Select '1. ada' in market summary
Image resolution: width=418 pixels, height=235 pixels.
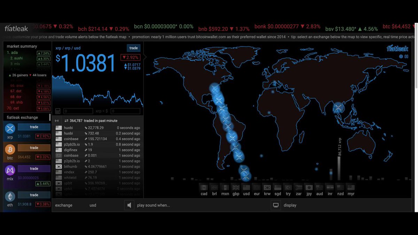[x=28, y=53]
